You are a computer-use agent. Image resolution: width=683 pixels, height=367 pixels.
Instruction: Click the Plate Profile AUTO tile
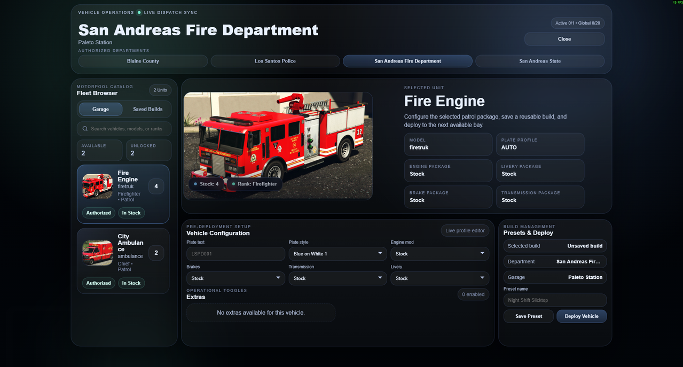pyautogui.click(x=540, y=144)
